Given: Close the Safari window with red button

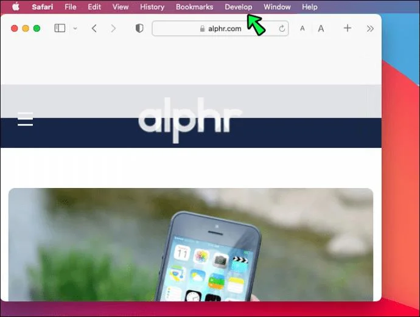Looking at the screenshot, I should (15, 28).
